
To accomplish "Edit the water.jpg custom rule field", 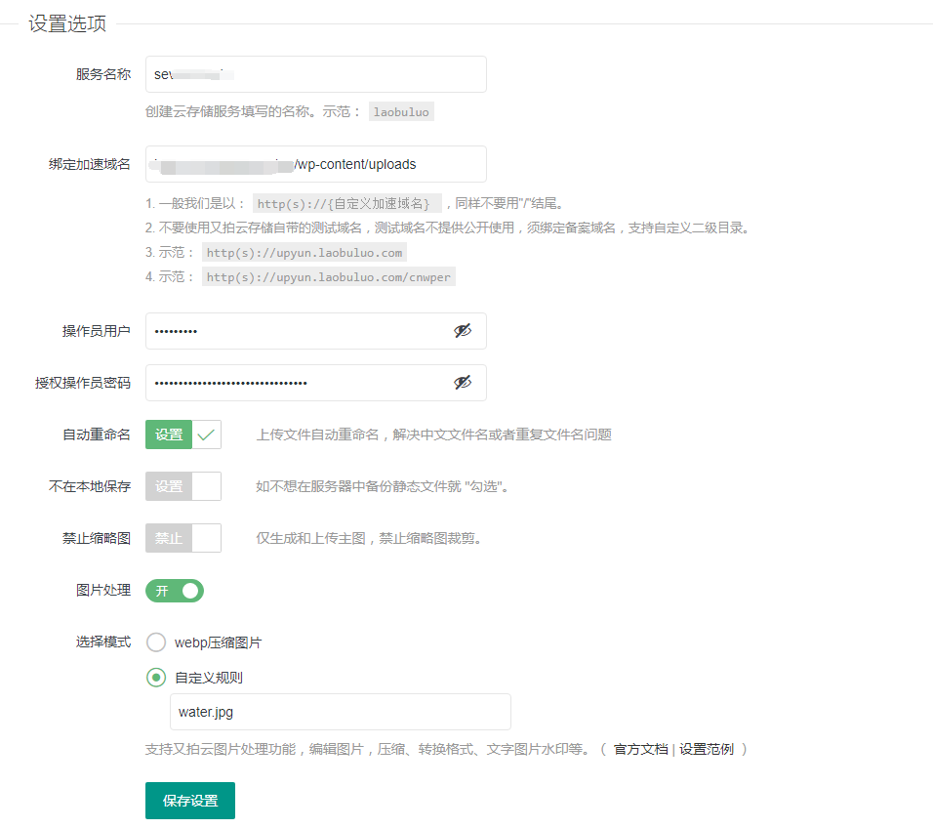I will (340, 712).
